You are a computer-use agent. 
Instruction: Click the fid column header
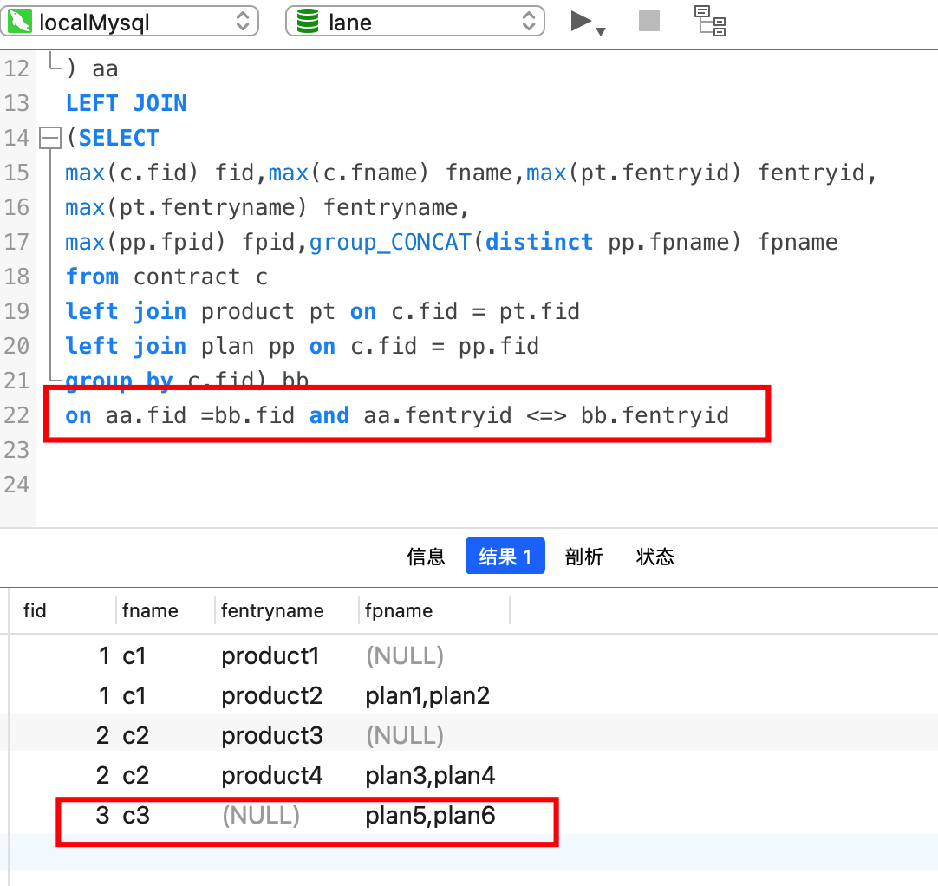[35, 611]
